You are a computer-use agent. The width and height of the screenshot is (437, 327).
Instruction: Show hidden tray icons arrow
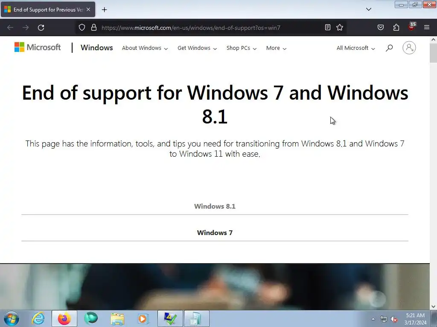[373, 319]
